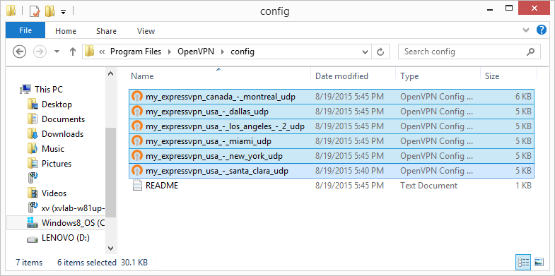The height and width of the screenshot is (276, 555).
Task: Open Music in navigation pane
Action: point(46,149)
